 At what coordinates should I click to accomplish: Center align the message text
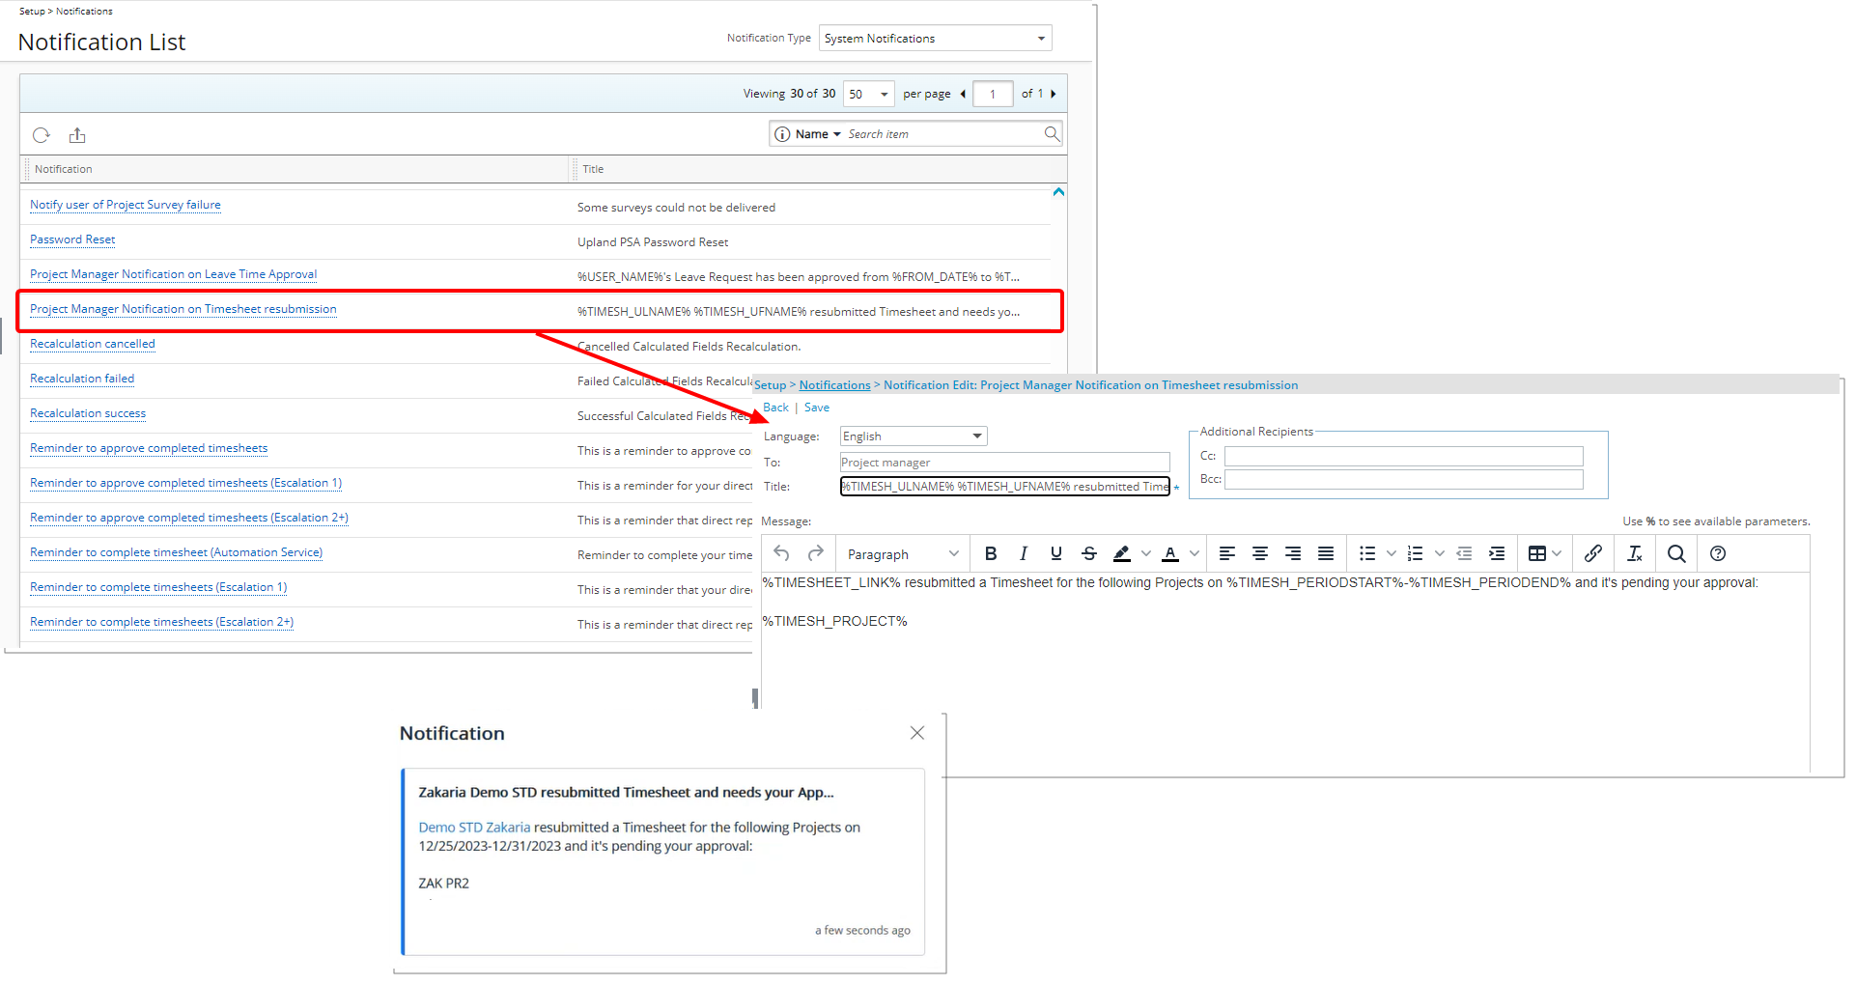click(1259, 553)
